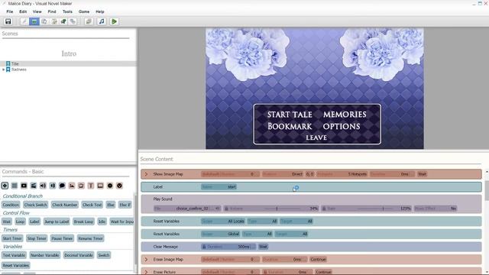Click the bookmark icon beside Sadness scene
The height and width of the screenshot is (275, 489).
click(x=8, y=70)
